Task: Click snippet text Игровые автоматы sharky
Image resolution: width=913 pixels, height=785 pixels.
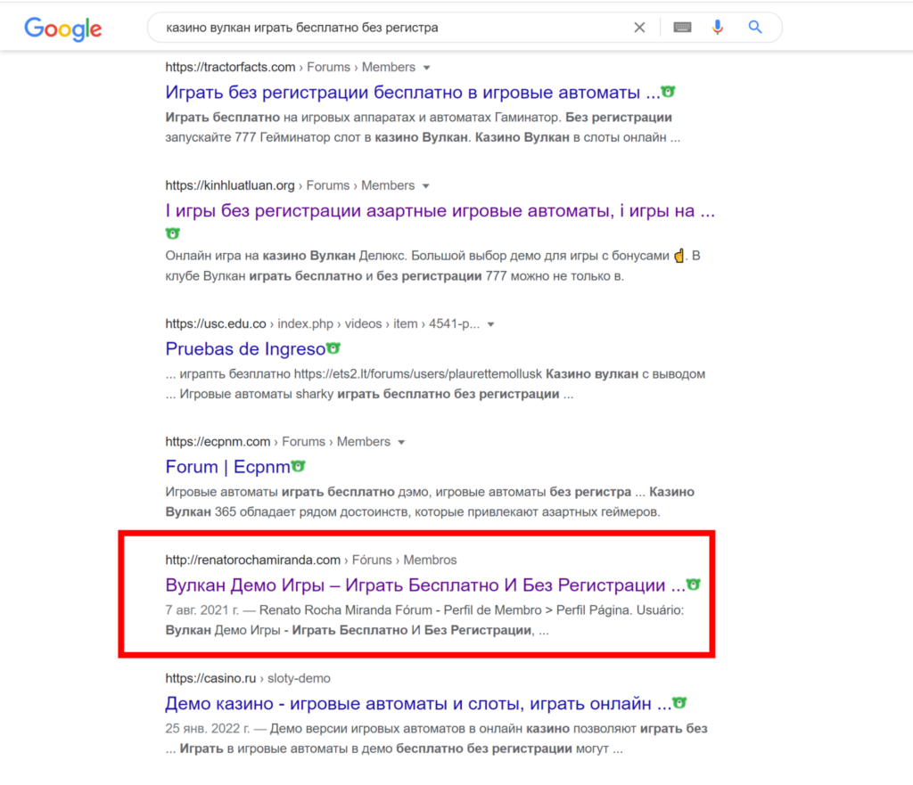Action: click(256, 395)
